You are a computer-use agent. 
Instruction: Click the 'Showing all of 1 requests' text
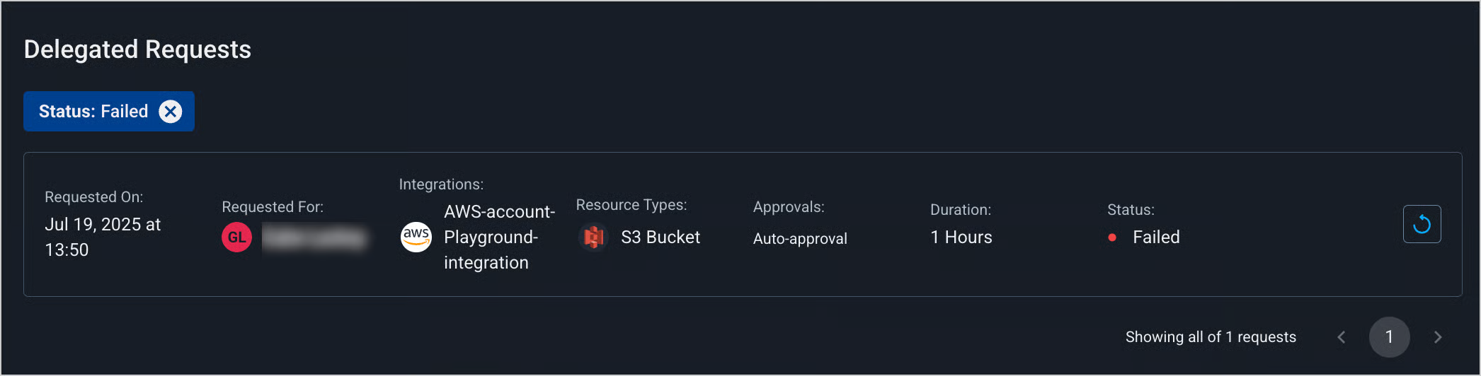(x=1211, y=337)
